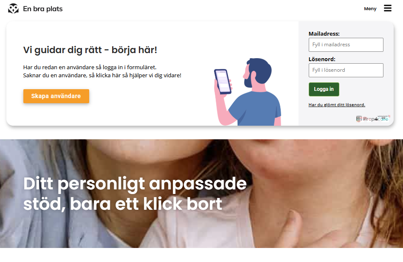The width and height of the screenshot is (403, 262).
Task: Click the smartphone in the illustration
Action: point(223,82)
